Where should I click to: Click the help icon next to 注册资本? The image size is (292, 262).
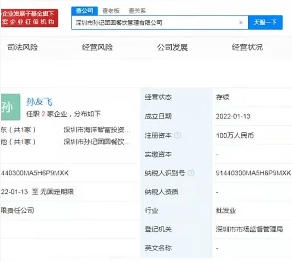[177, 135]
